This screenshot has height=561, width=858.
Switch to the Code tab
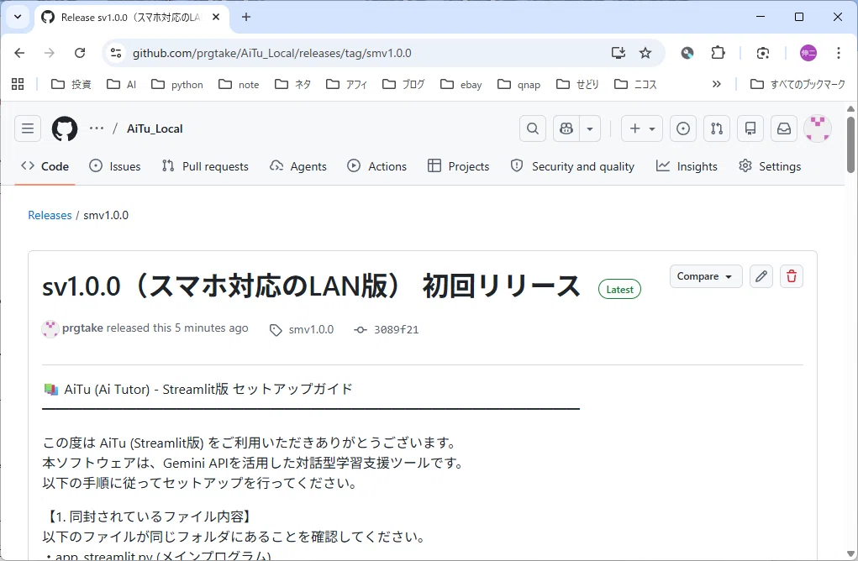[45, 166]
